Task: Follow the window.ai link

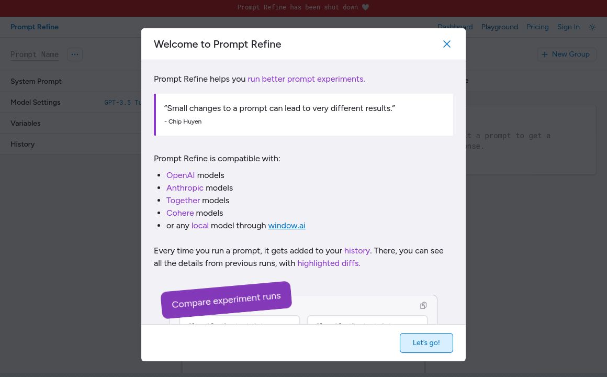Action: [286, 225]
